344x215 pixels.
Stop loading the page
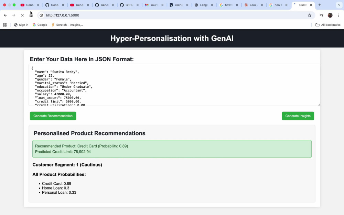pos(22,15)
